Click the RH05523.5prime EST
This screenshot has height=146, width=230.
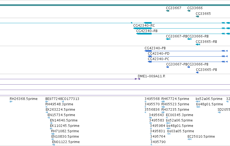click(175, 104)
